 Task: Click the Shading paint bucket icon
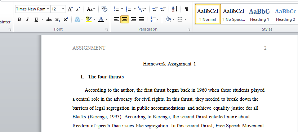[x=168, y=19]
